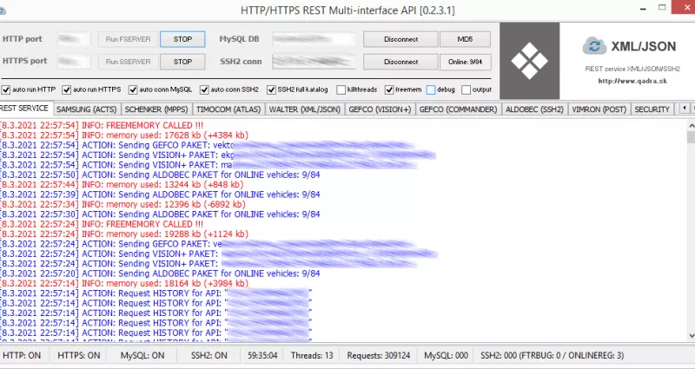Open the GEFCO (VISION+) tab

[380, 109]
